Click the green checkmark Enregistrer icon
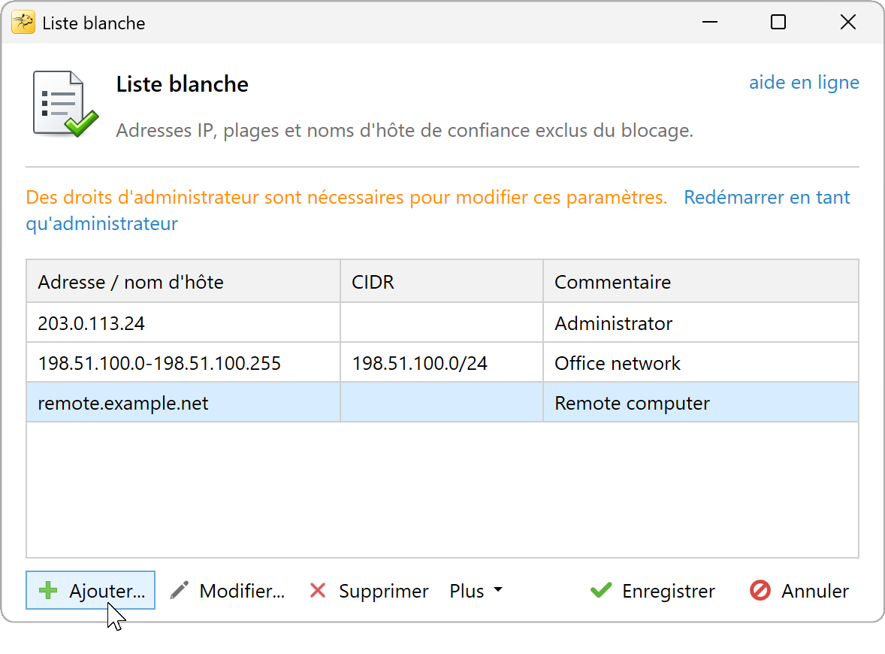Screen dimensions: 885x654 point(601,590)
